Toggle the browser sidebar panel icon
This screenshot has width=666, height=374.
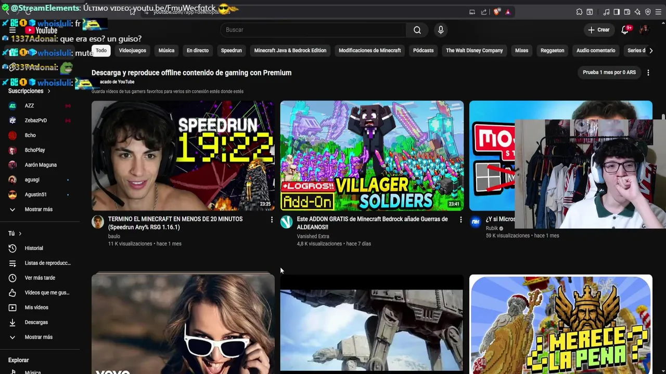pyautogui.click(x=617, y=12)
